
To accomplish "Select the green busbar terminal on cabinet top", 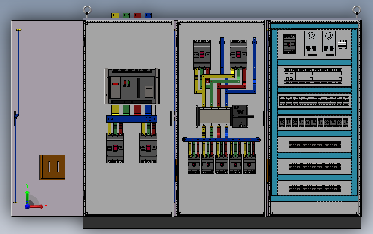I will [126, 15].
